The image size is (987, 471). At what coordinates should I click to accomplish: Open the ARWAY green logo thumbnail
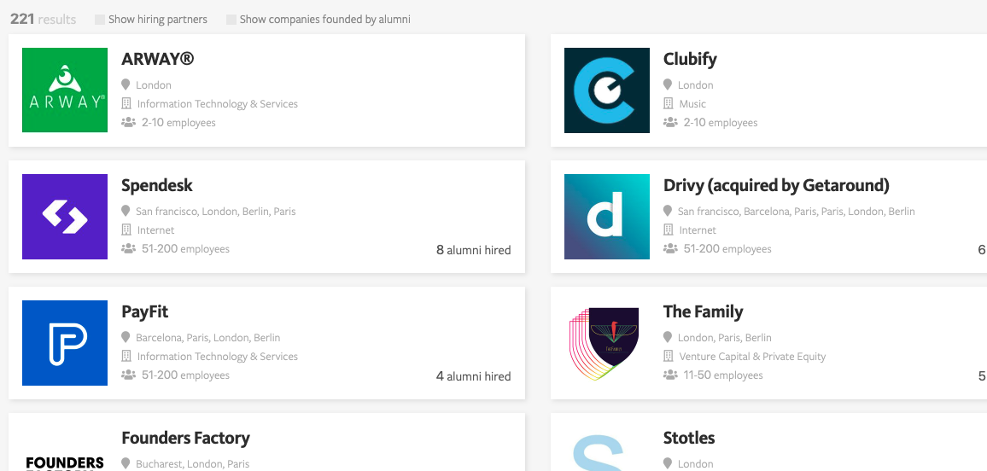click(x=65, y=90)
